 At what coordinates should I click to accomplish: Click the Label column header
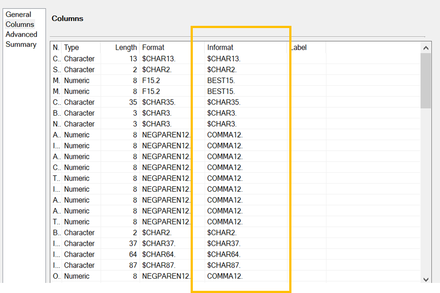tap(298, 47)
